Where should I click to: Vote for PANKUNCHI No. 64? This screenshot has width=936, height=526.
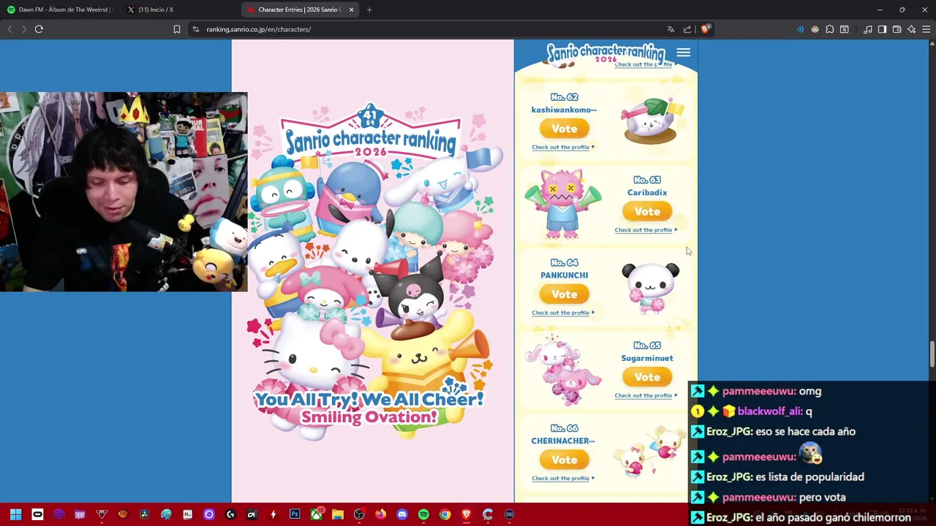565,294
